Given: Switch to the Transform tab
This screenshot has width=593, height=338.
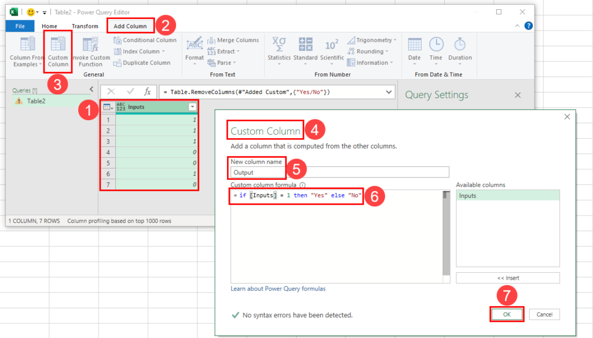Looking at the screenshot, I should click(85, 26).
